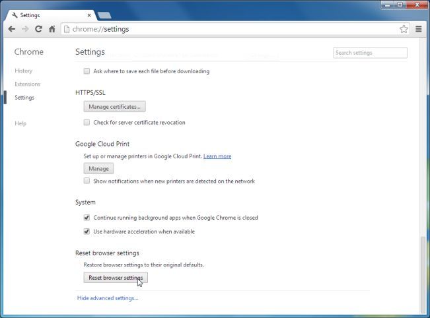This screenshot has width=430, height=318.
Task: Minimize the Chrome window
Action: coord(388,5)
